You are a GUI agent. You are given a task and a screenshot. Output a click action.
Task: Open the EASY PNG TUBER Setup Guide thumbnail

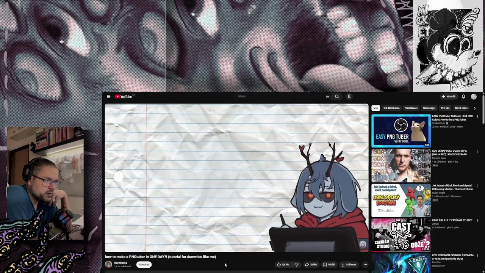pyautogui.click(x=401, y=131)
